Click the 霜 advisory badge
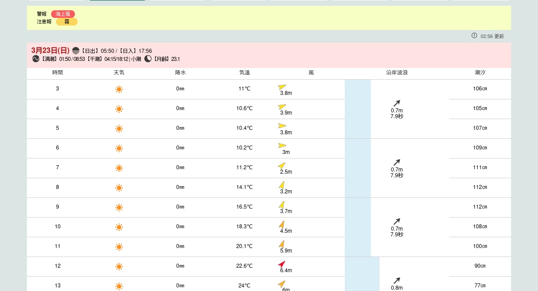This screenshot has width=538, height=291. pos(67,21)
